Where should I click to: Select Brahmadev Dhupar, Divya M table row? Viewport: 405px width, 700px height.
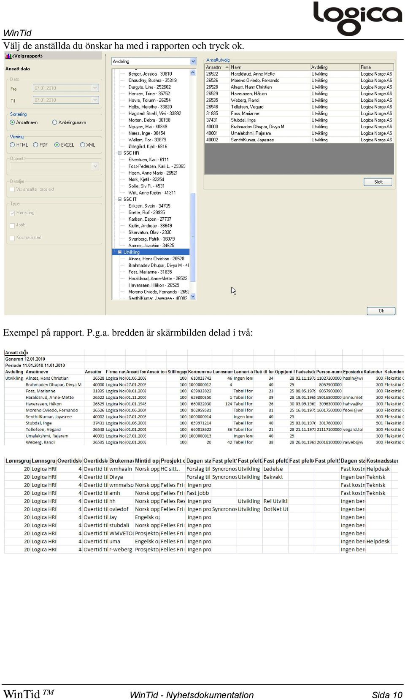tap(299, 127)
